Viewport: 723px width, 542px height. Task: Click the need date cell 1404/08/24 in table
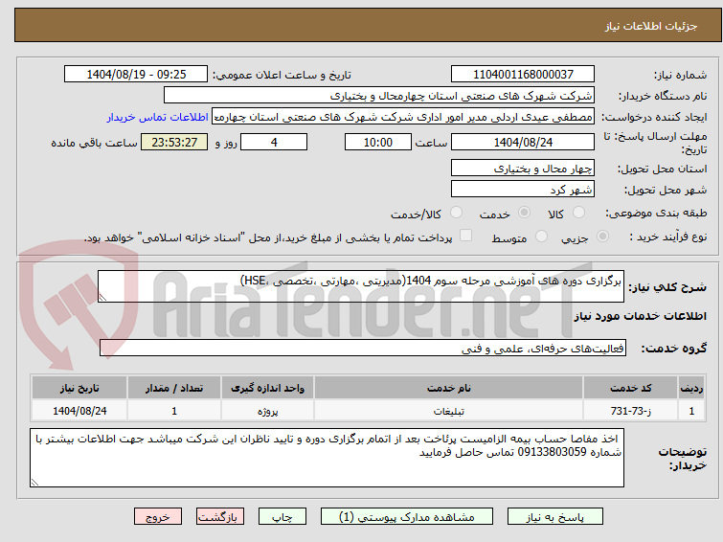click(x=79, y=411)
